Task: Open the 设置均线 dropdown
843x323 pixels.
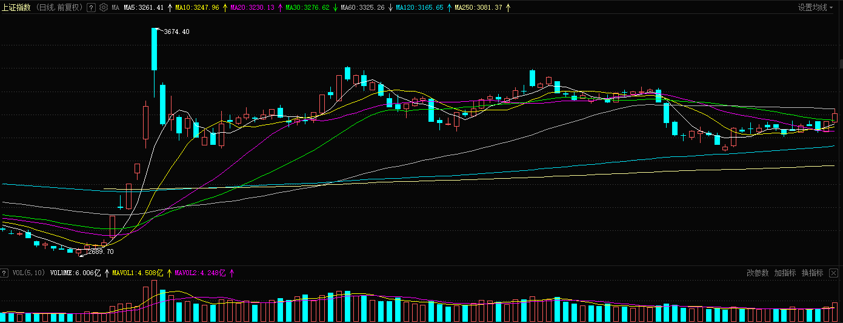Action: [815, 8]
